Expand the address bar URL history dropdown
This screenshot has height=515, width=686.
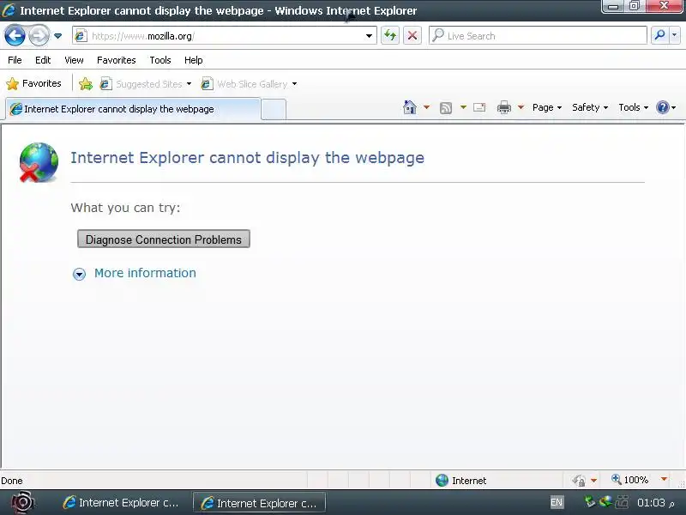pyautogui.click(x=370, y=36)
